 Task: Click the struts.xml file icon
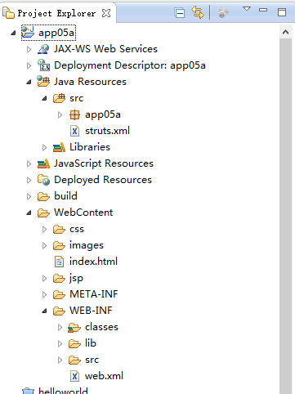[x=74, y=131]
